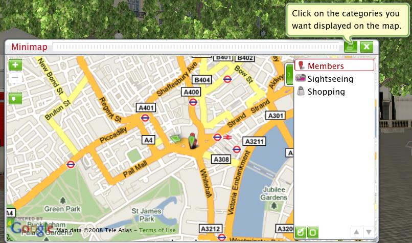Uncheck all categories with empty box button
The image size is (412, 243).
coord(313,232)
